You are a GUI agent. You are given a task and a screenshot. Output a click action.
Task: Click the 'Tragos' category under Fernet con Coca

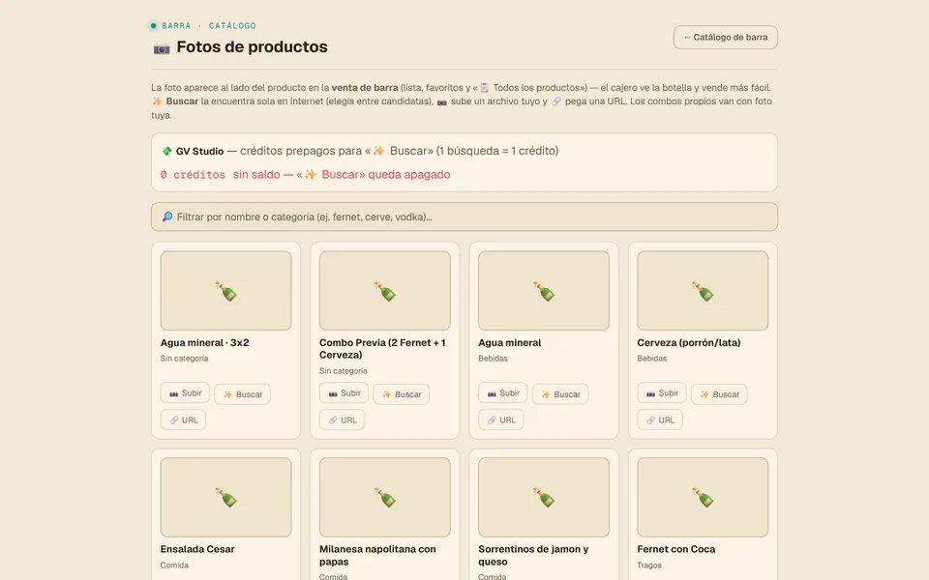(x=648, y=565)
